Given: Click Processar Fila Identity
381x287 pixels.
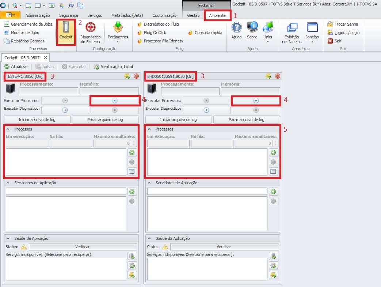Looking at the screenshot, I should coord(160,41).
